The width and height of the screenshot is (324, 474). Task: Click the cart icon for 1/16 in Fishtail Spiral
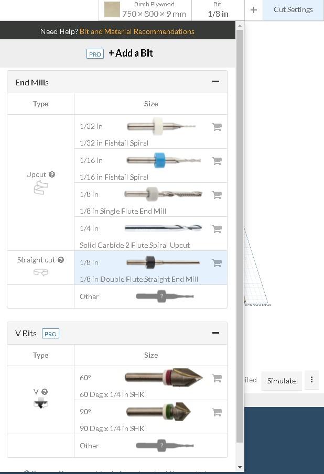[x=217, y=161]
